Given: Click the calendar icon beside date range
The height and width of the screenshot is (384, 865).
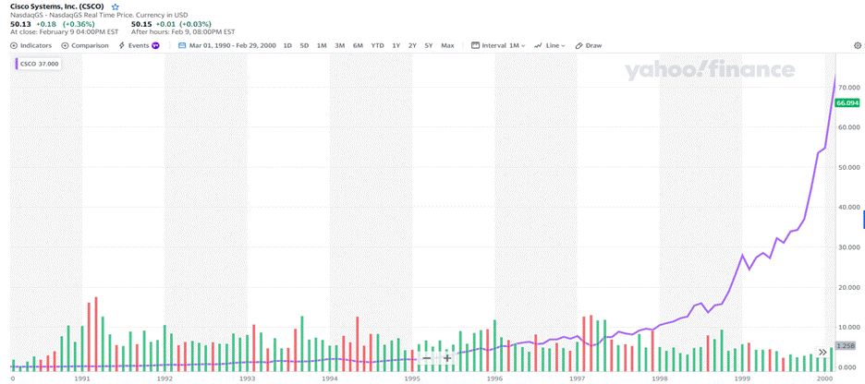Looking at the screenshot, I should (x=182, y=46).
